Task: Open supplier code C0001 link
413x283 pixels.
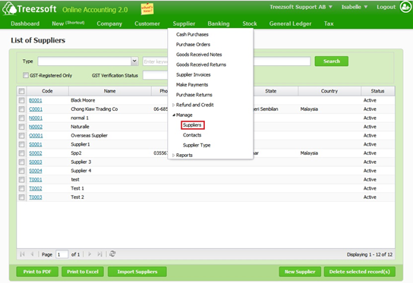Action: [x=36, y=109]
